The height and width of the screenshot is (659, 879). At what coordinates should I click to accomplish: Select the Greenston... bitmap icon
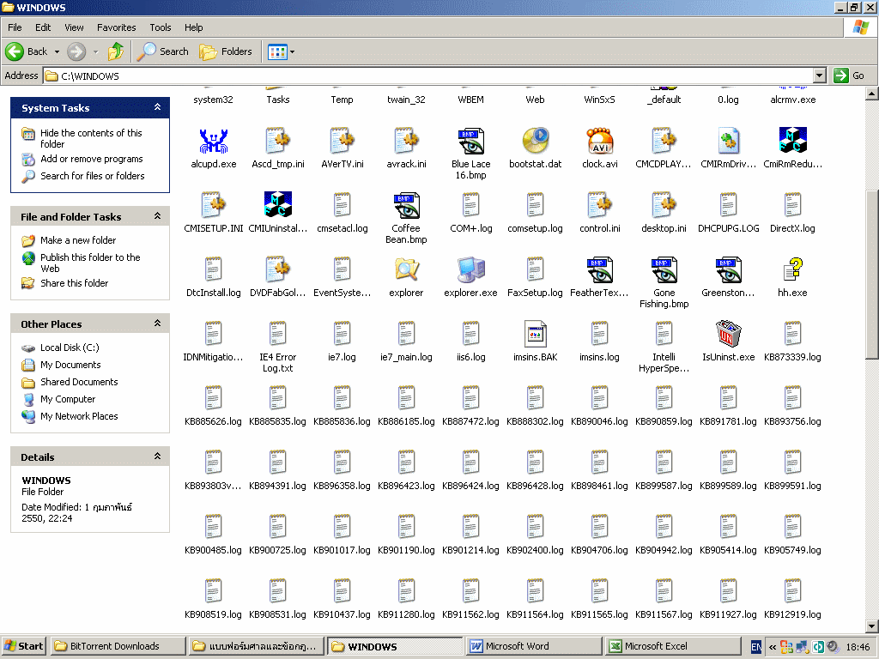coord(728,269)
